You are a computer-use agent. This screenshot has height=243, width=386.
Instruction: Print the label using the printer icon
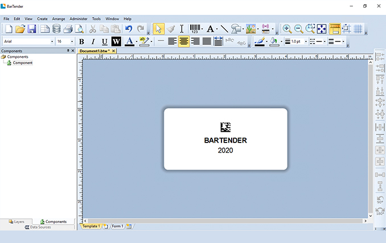point(68,29)
